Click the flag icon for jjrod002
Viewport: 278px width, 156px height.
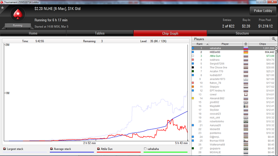click(246, 102)
